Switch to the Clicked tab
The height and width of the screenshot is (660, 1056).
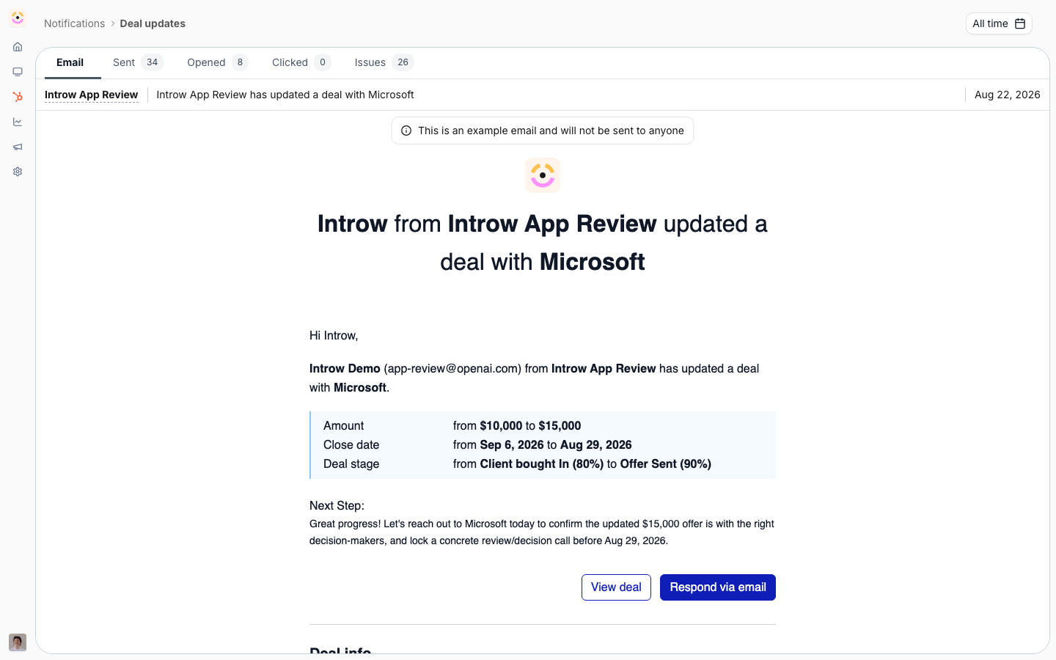pos(301,62)
